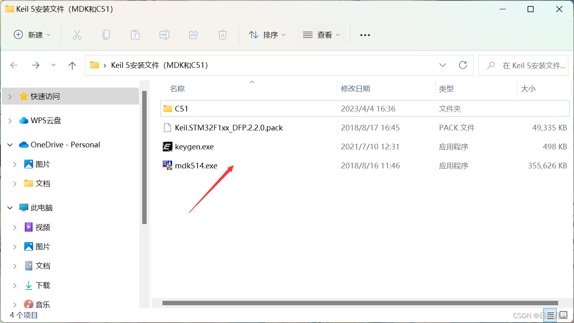
Task: Click the Cut scissors icon
Action: point(77,35)
